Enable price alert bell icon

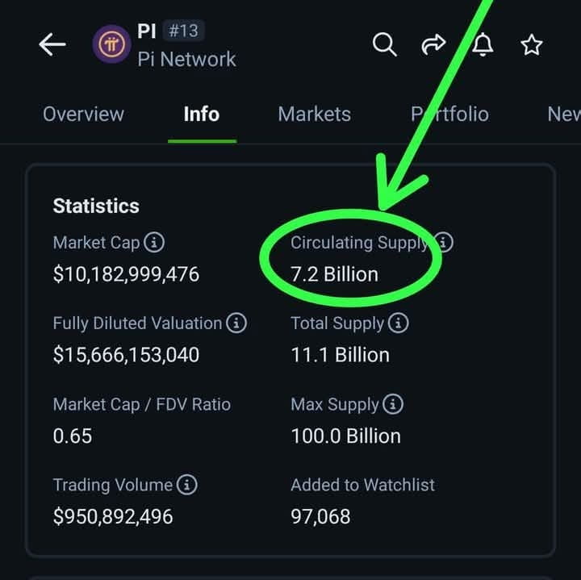point(483,44)
